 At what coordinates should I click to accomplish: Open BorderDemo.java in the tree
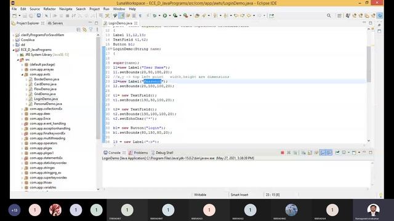[47, 79]
